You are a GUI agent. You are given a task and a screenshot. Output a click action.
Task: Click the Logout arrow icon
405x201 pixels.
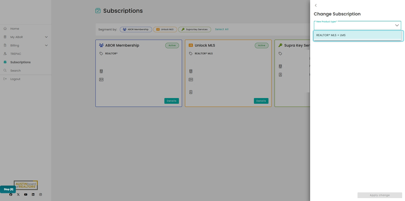(x=5, y=79)
